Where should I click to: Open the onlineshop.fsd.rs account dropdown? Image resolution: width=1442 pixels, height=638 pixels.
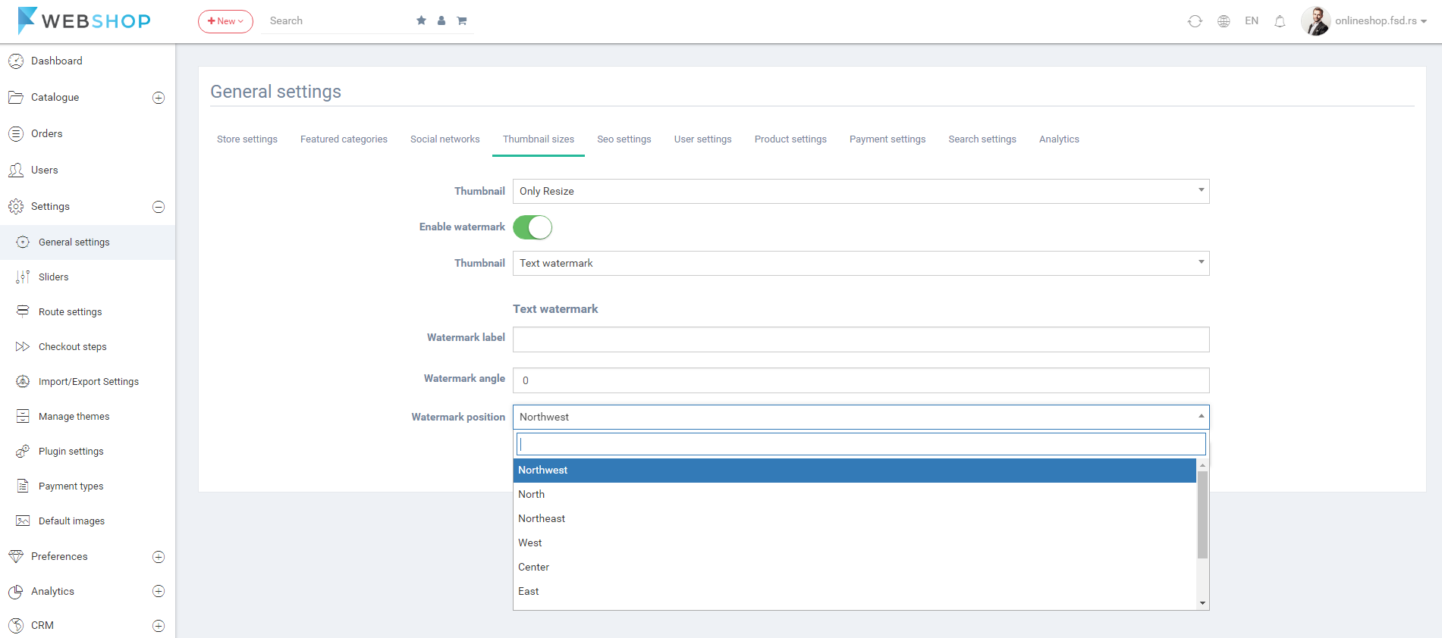pyautogui.click(x=1381, y=21)
